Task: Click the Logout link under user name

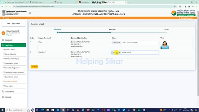Action: coord(9,35)
